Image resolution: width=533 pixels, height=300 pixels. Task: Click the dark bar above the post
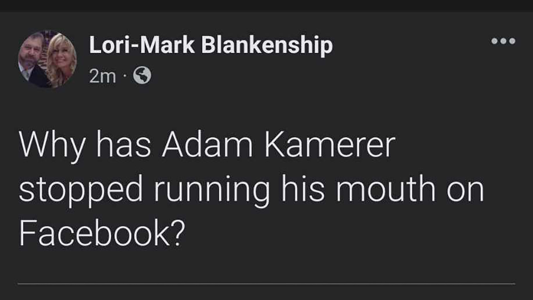pyautogui.click(x=266, y=6)
